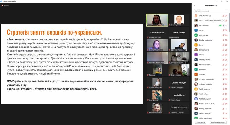Click the muted mic icon for iPhone (Maryna)

223,60
